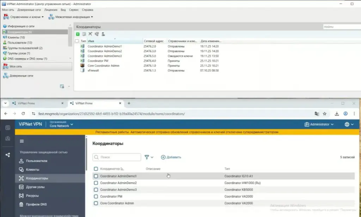Viewport: 361px width, 217px height.
Task: Check the select-all checkbox above coordinator list
Action: point(96,168)
